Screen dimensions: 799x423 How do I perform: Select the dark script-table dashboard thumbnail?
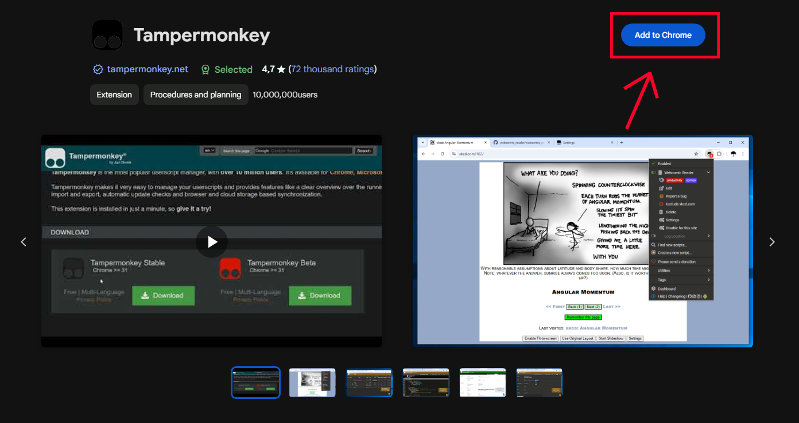point(369,382)
